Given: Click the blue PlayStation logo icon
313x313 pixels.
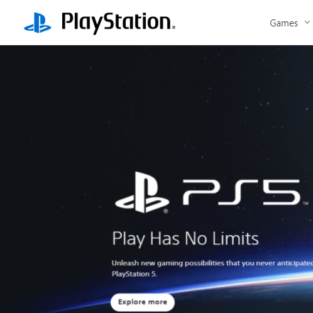Looking at the screenshot, I should tap(38, 23).
